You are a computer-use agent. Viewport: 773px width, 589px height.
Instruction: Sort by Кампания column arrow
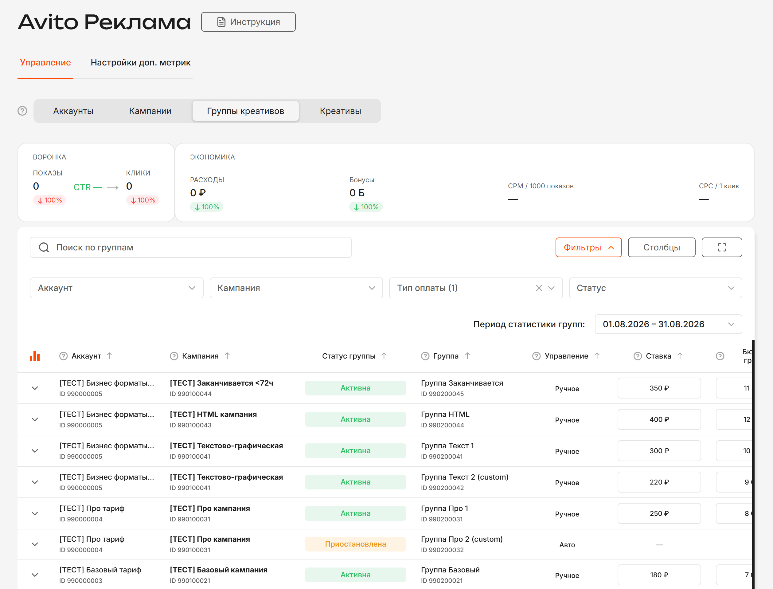point(227,356)
